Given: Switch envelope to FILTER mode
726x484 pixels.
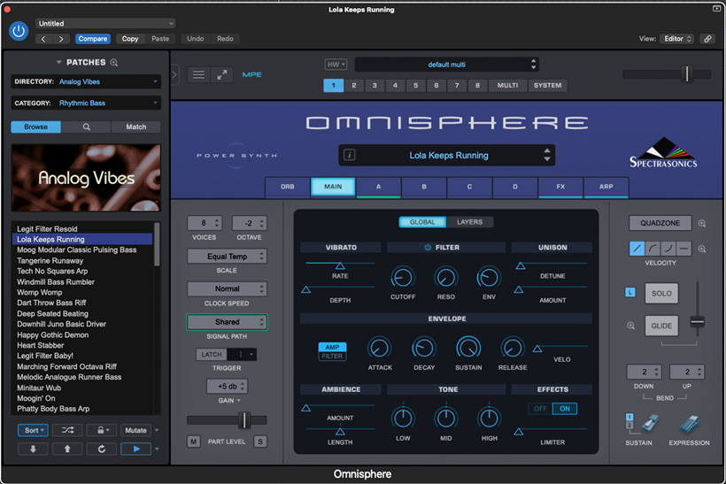Looking at the screenshot, I should tap(332, 357).
